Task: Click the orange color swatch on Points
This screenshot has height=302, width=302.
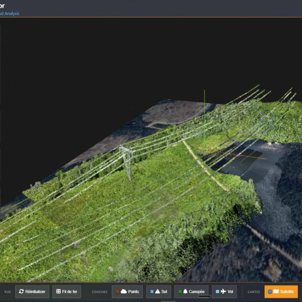Action: pos(118,292)
